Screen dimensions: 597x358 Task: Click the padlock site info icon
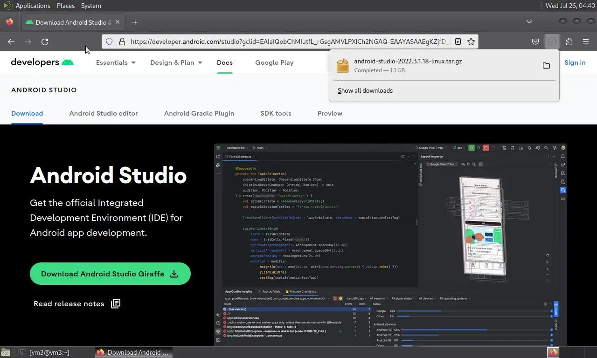coord(122,41)
